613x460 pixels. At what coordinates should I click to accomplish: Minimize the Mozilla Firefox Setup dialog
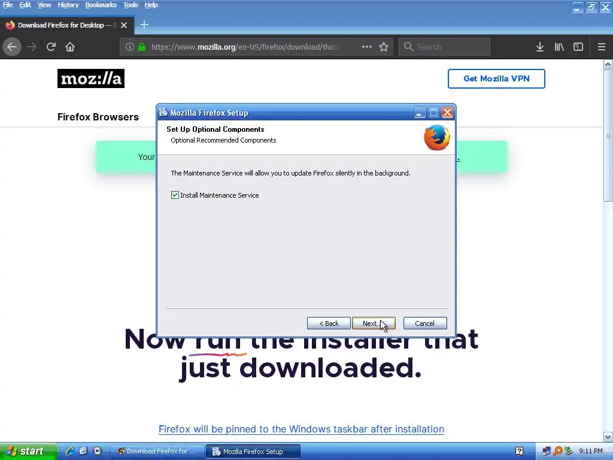(x=419, y=113)
